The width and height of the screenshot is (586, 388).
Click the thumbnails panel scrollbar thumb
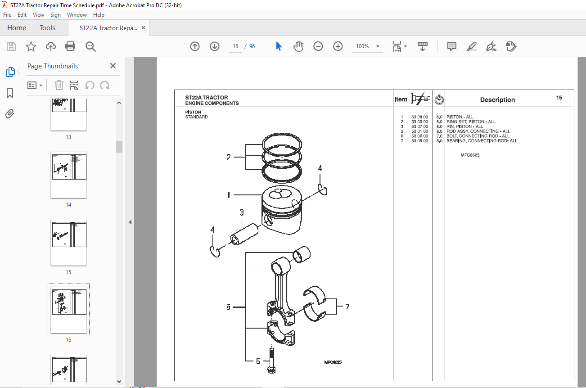pos(119,147)
